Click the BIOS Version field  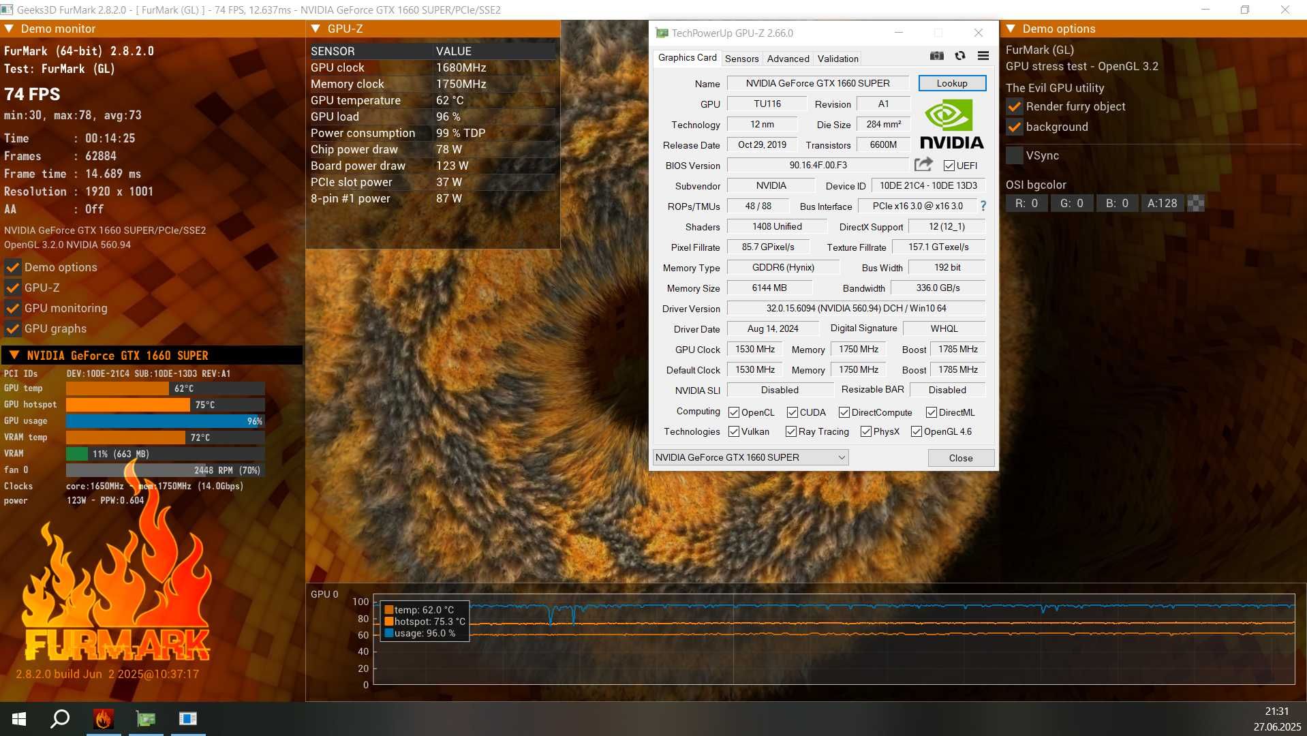click(x=818, y=166)
